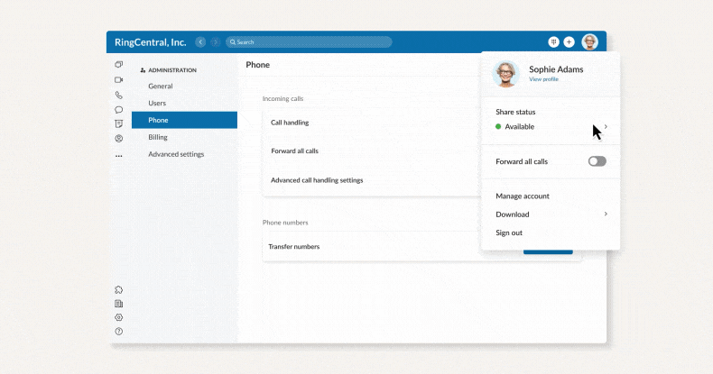The image size is (713, 374).
Task: Toggle the Forward all calls switch
Action: [597, 161]
